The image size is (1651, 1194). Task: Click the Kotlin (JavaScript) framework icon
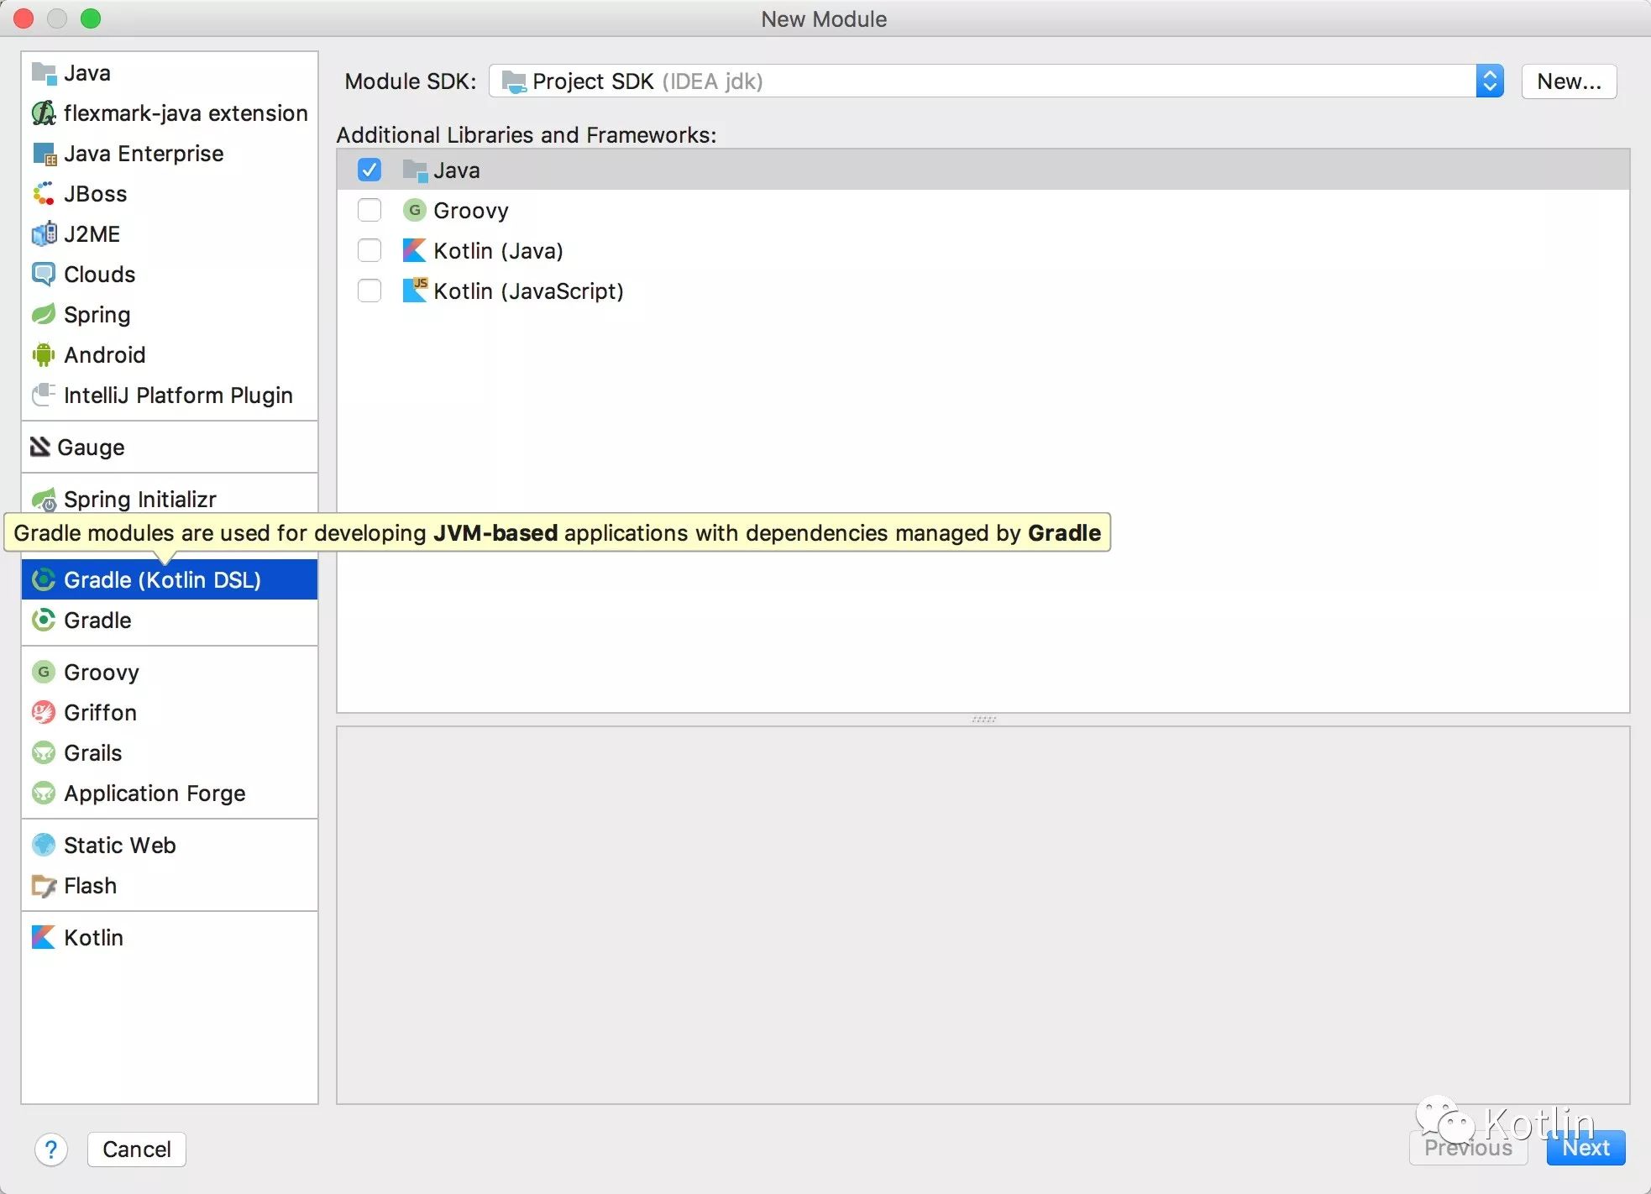pyautogui.click(x=415, y=291)
